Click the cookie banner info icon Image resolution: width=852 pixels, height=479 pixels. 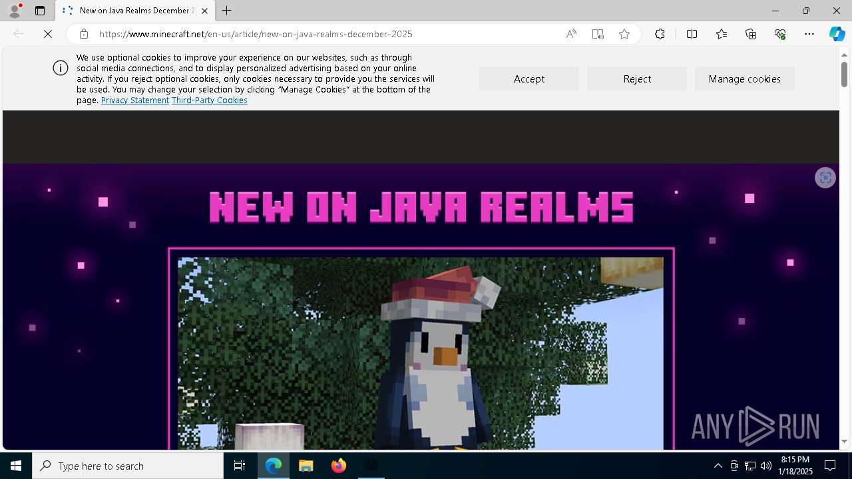61,68
